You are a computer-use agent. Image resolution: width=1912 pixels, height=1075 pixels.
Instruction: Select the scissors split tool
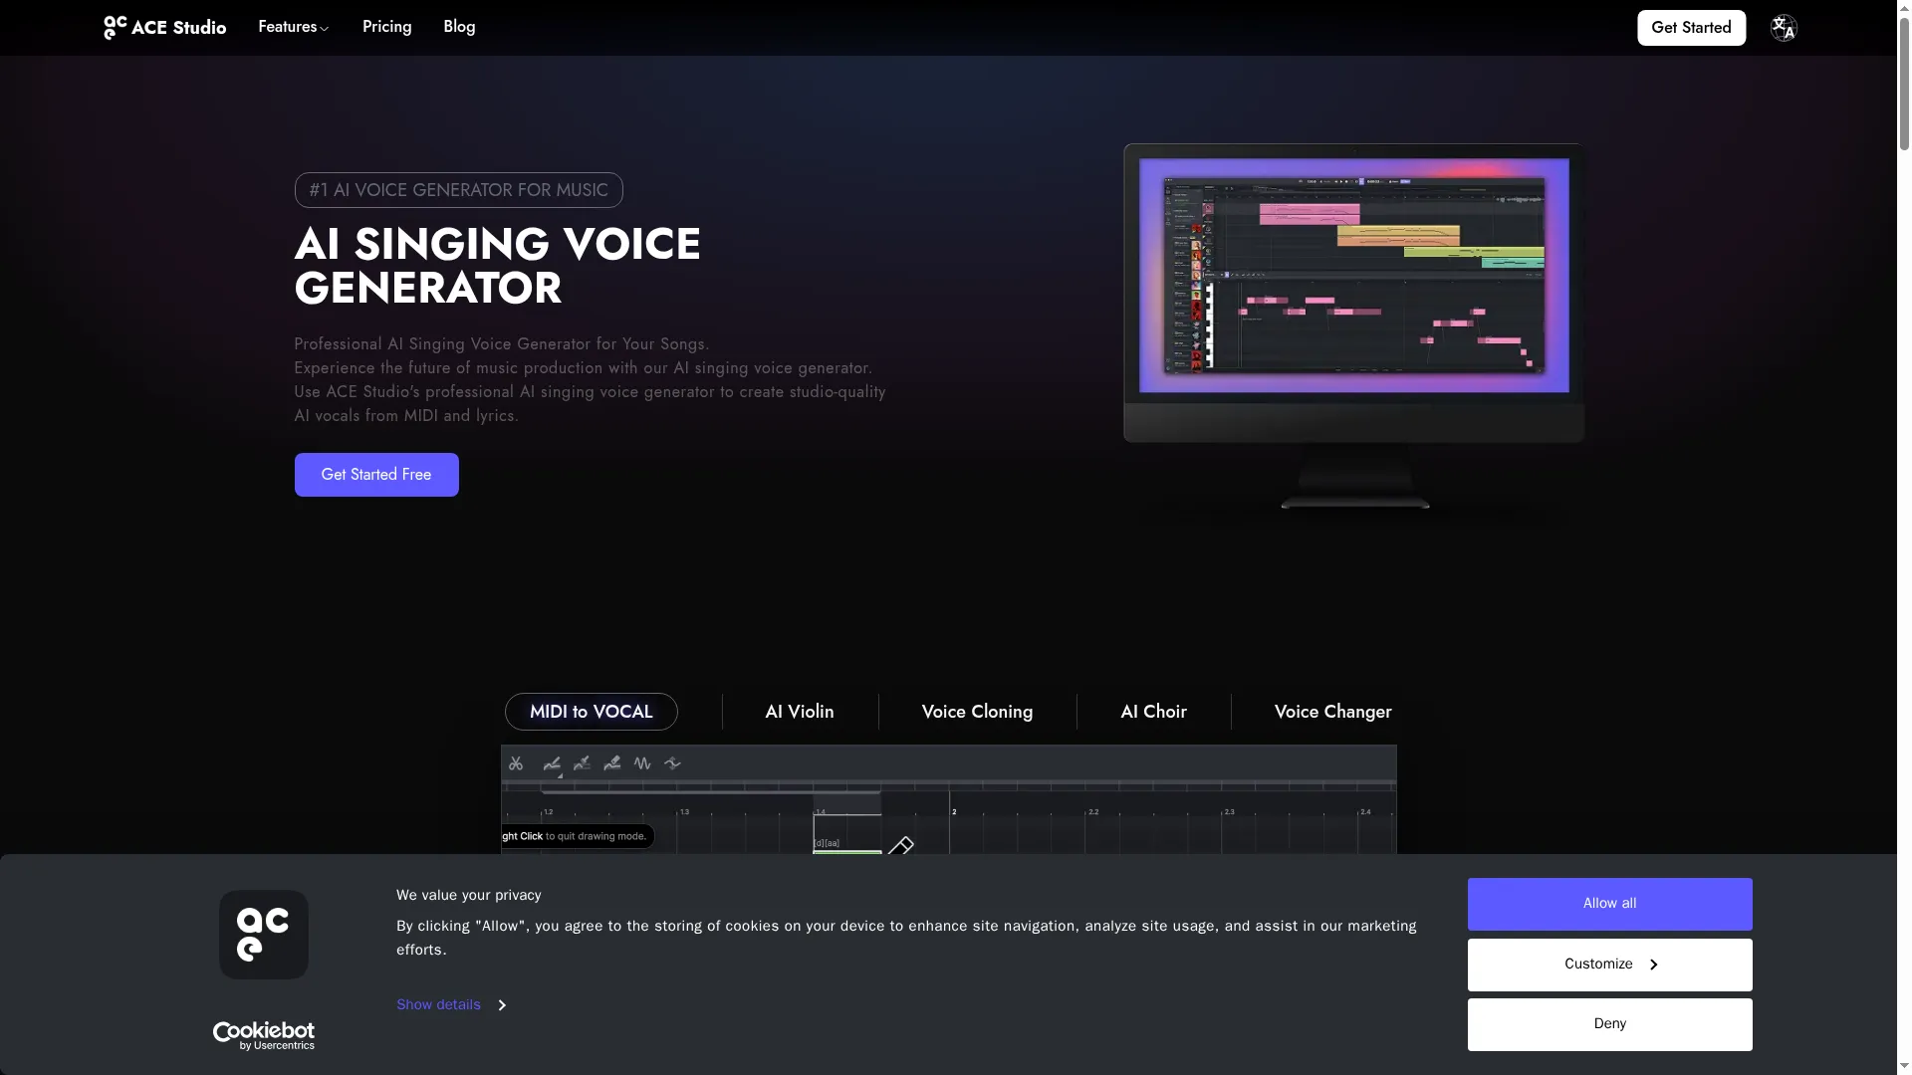click(516, 763)
